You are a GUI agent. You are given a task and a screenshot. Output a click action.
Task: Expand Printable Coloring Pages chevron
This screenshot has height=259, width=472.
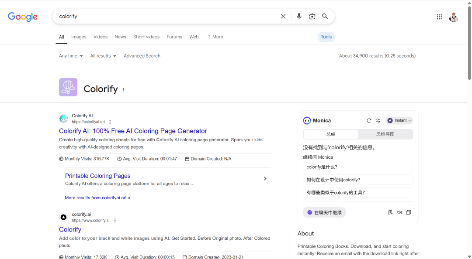coord(265,179)
